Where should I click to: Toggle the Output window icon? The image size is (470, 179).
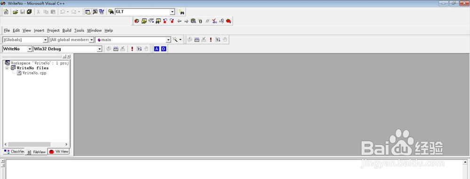pos(95,12)
